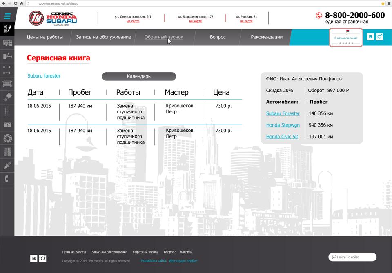Open the '0 отзывов о нас' reviews badge
Viewport: 392px width, 273px height.
coord(346,38)
